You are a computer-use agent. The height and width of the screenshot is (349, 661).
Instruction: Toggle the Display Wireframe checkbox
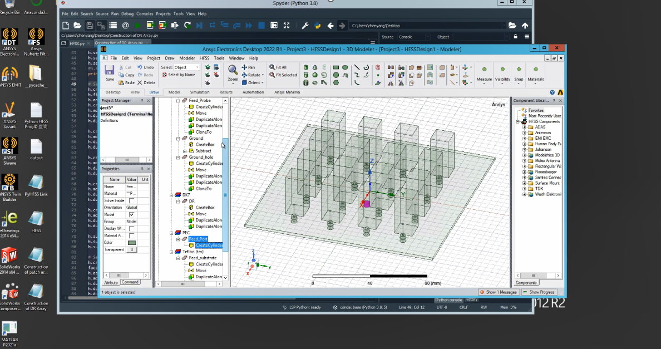click(x=132, y=229)
